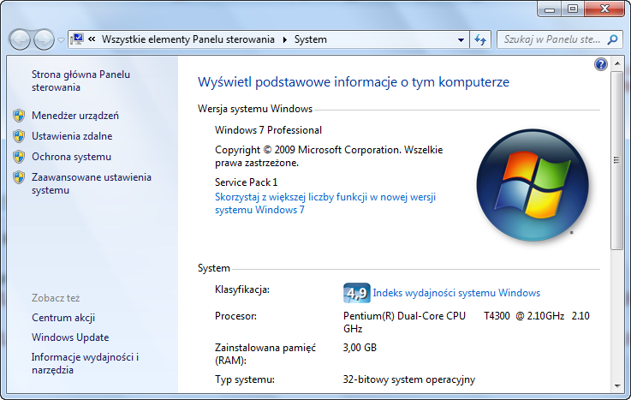Image resolution: width=631 pixels, height=400 pixels.
Task: Click shield icon beside Ustawienia zdalne
Action: click(x=19, y=136)
